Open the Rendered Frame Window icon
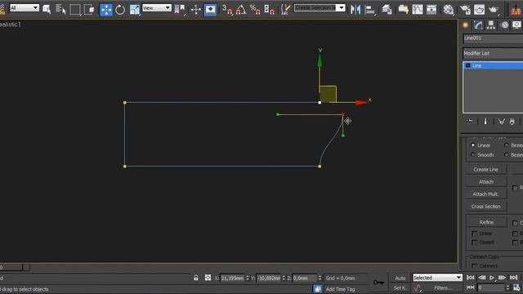The image size is (523, 294). tap(479, 10)
